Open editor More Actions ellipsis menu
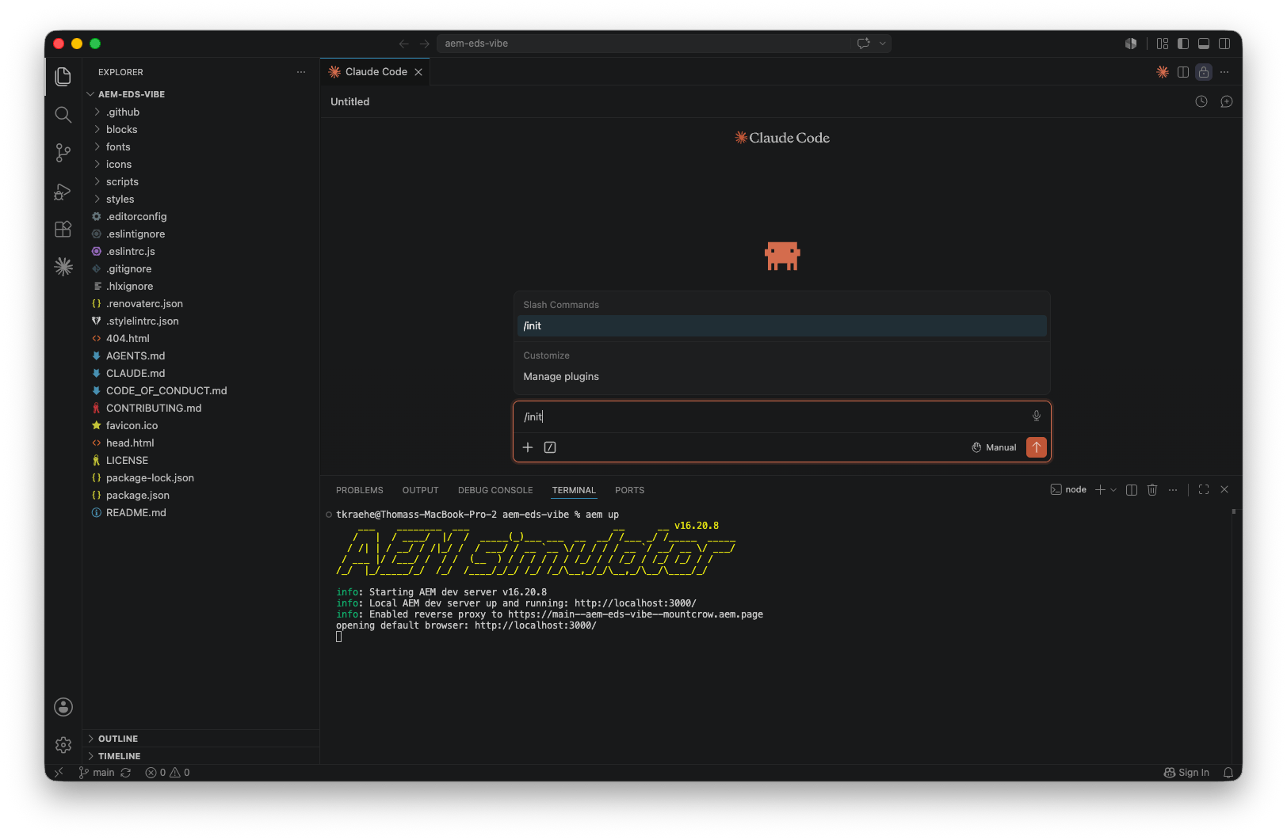Viewport: 1287px width, 840px height. click(1224, 72)
